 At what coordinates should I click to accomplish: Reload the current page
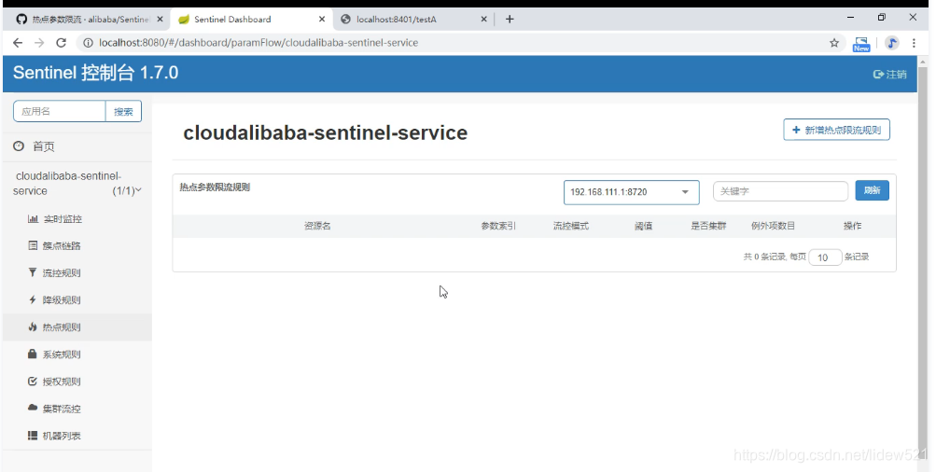pos(61,43)
